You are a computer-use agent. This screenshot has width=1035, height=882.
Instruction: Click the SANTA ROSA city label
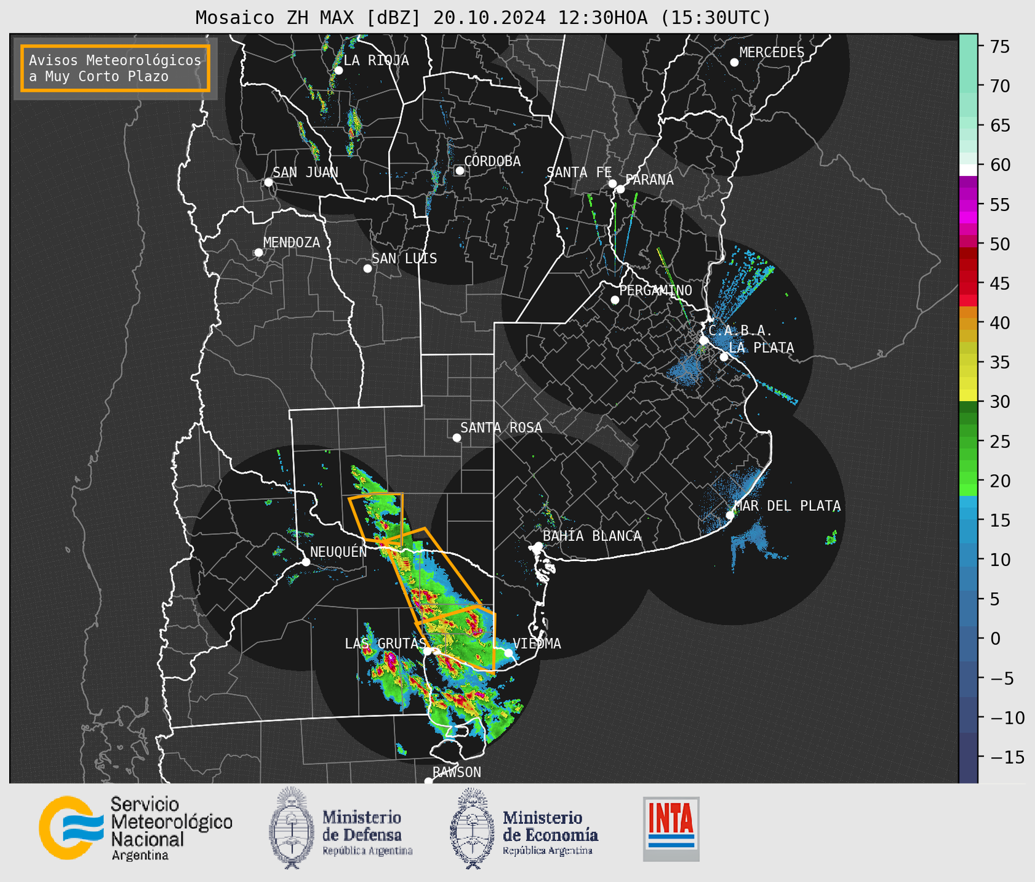coord(501,428)
